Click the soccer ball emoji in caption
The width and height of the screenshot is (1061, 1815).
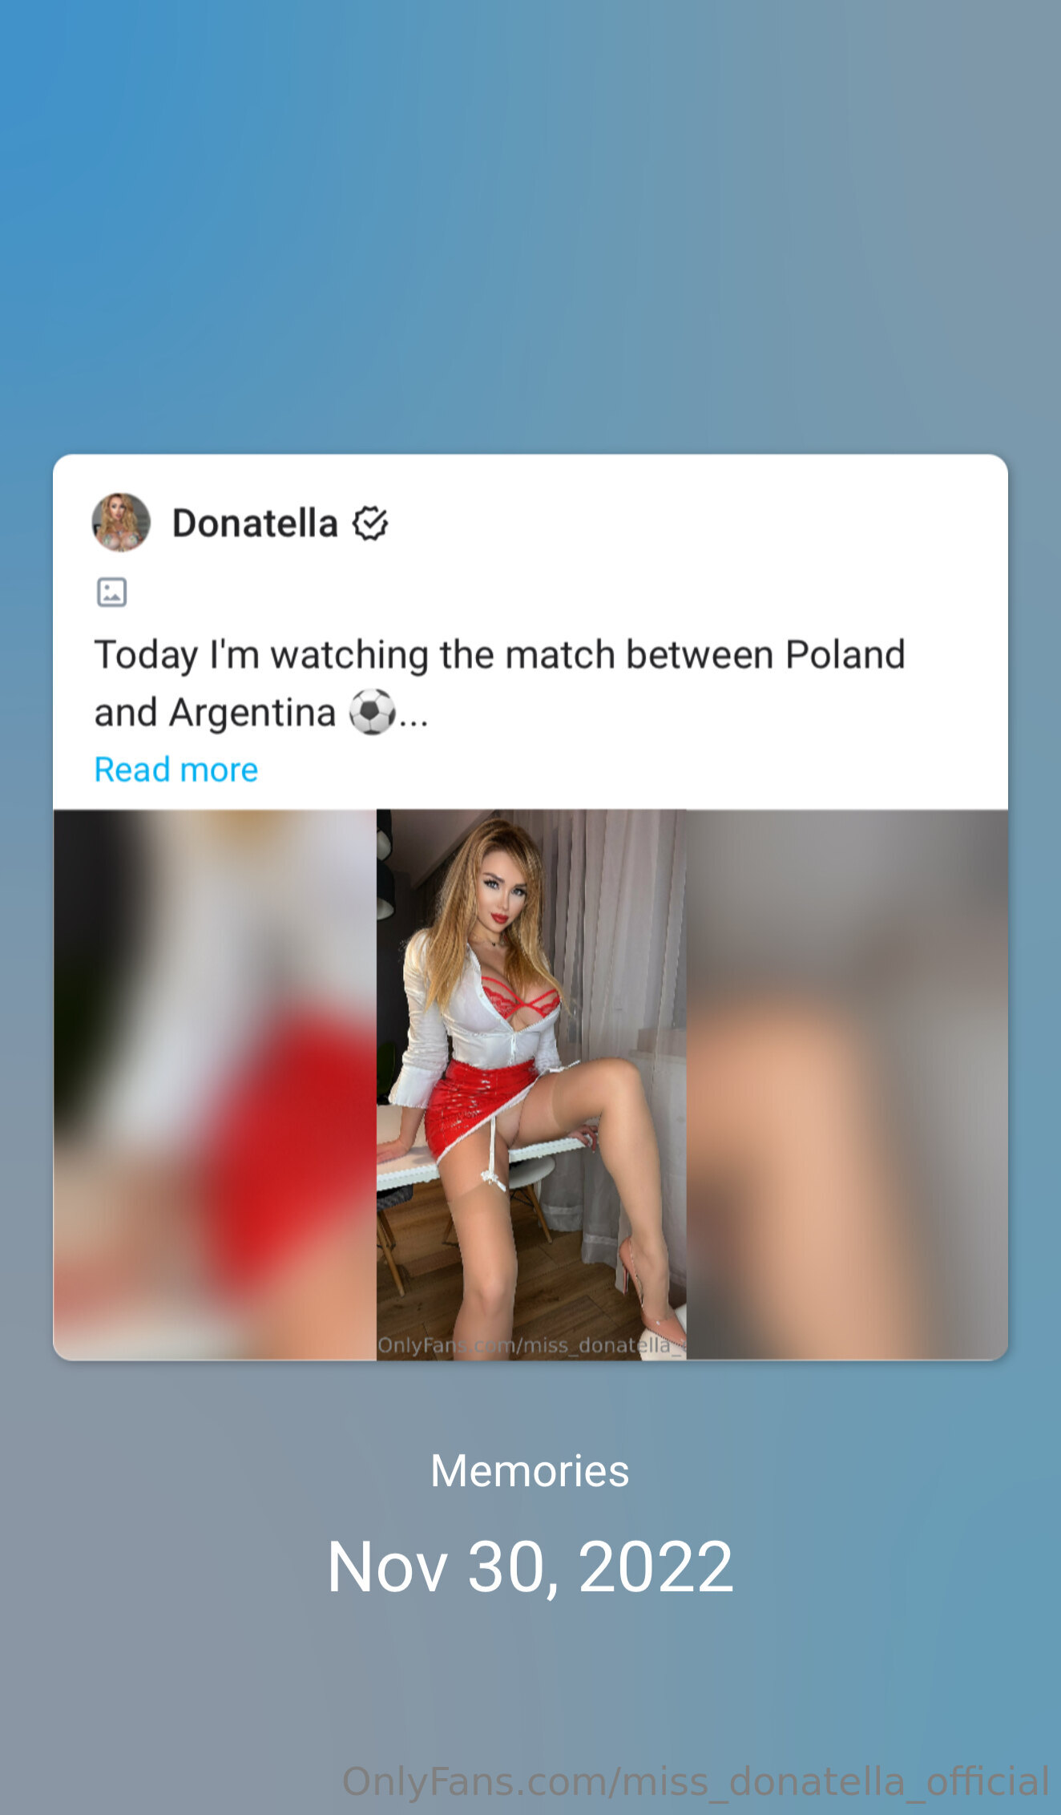pos(372,712)
